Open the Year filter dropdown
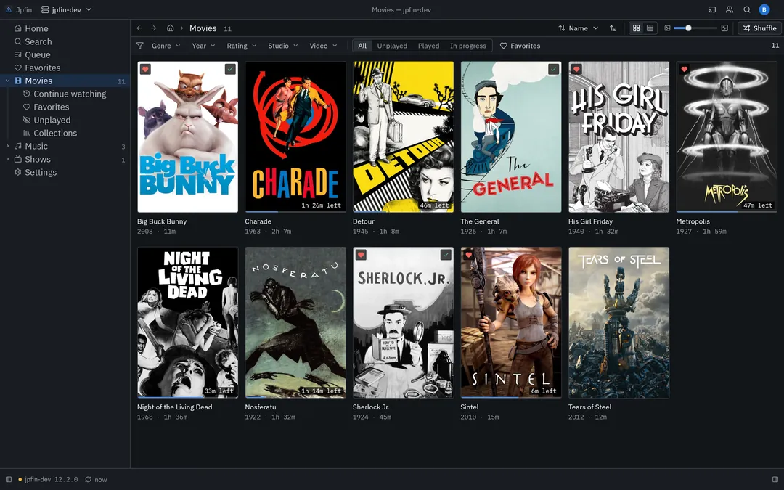This screenshot has height=490, width=784. [x=203, y=46]
